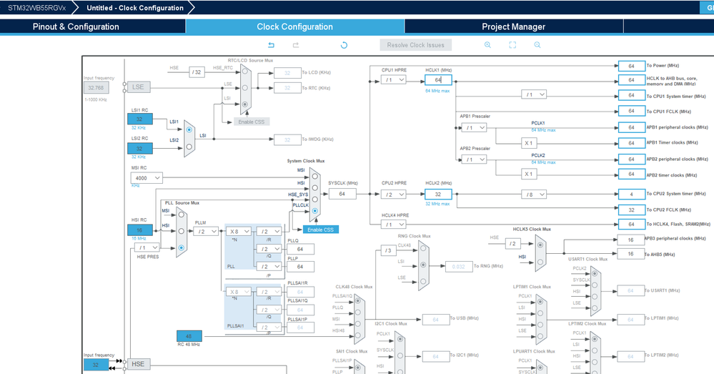Image resolution: width=714 pixels, height=374 pixels.
Task: Select LSI input in RTC/LCD Source Mux
Action: pos(245,104)
